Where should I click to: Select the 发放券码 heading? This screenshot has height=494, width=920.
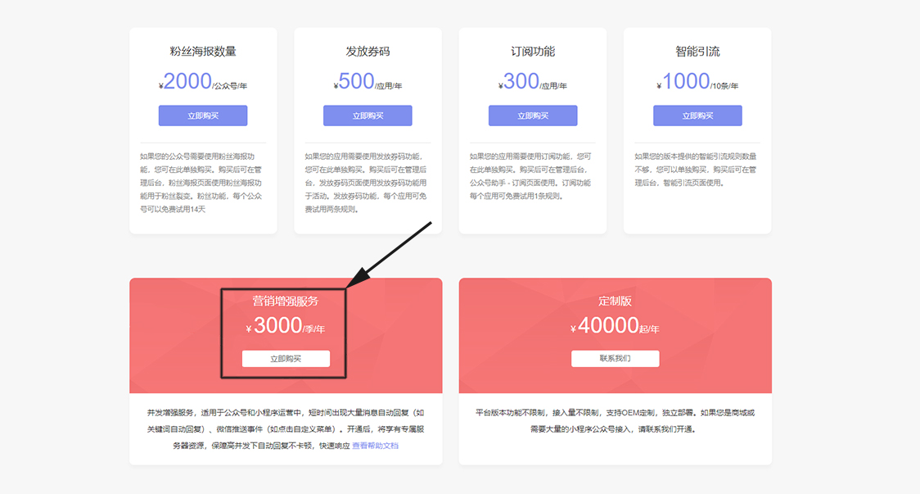pyautogui.click(x=368, y=52)
